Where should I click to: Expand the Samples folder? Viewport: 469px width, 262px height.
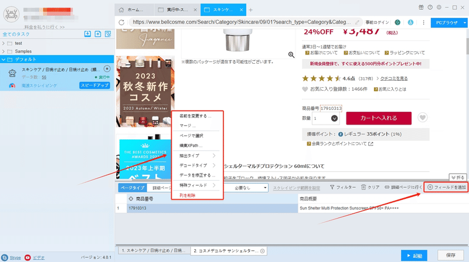pyautogui.click(x=4, y=51)
